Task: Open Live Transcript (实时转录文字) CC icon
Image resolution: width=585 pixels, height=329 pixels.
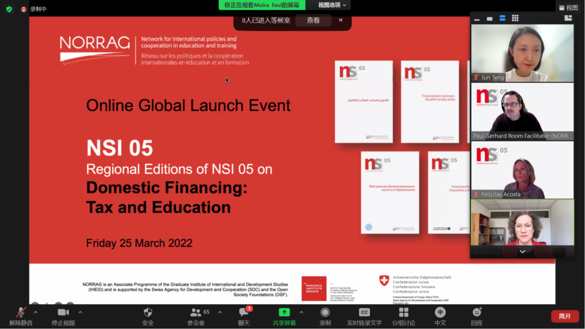Action: point(364,312)
